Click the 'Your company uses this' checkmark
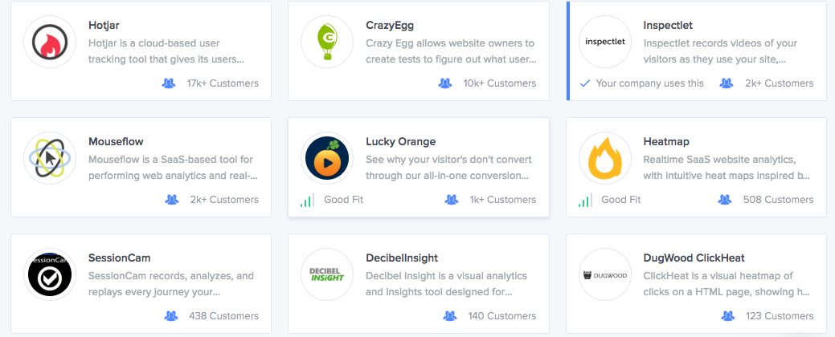Screen dimensions: 835x337 pyautogui.click(x=585, y=83)
